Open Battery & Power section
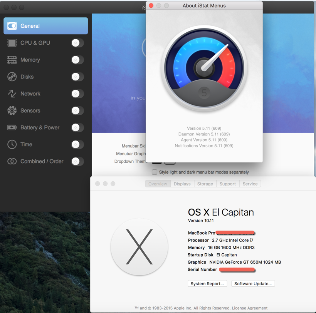The width and height of the screenshot is (316, 313). tap(40, 127)
